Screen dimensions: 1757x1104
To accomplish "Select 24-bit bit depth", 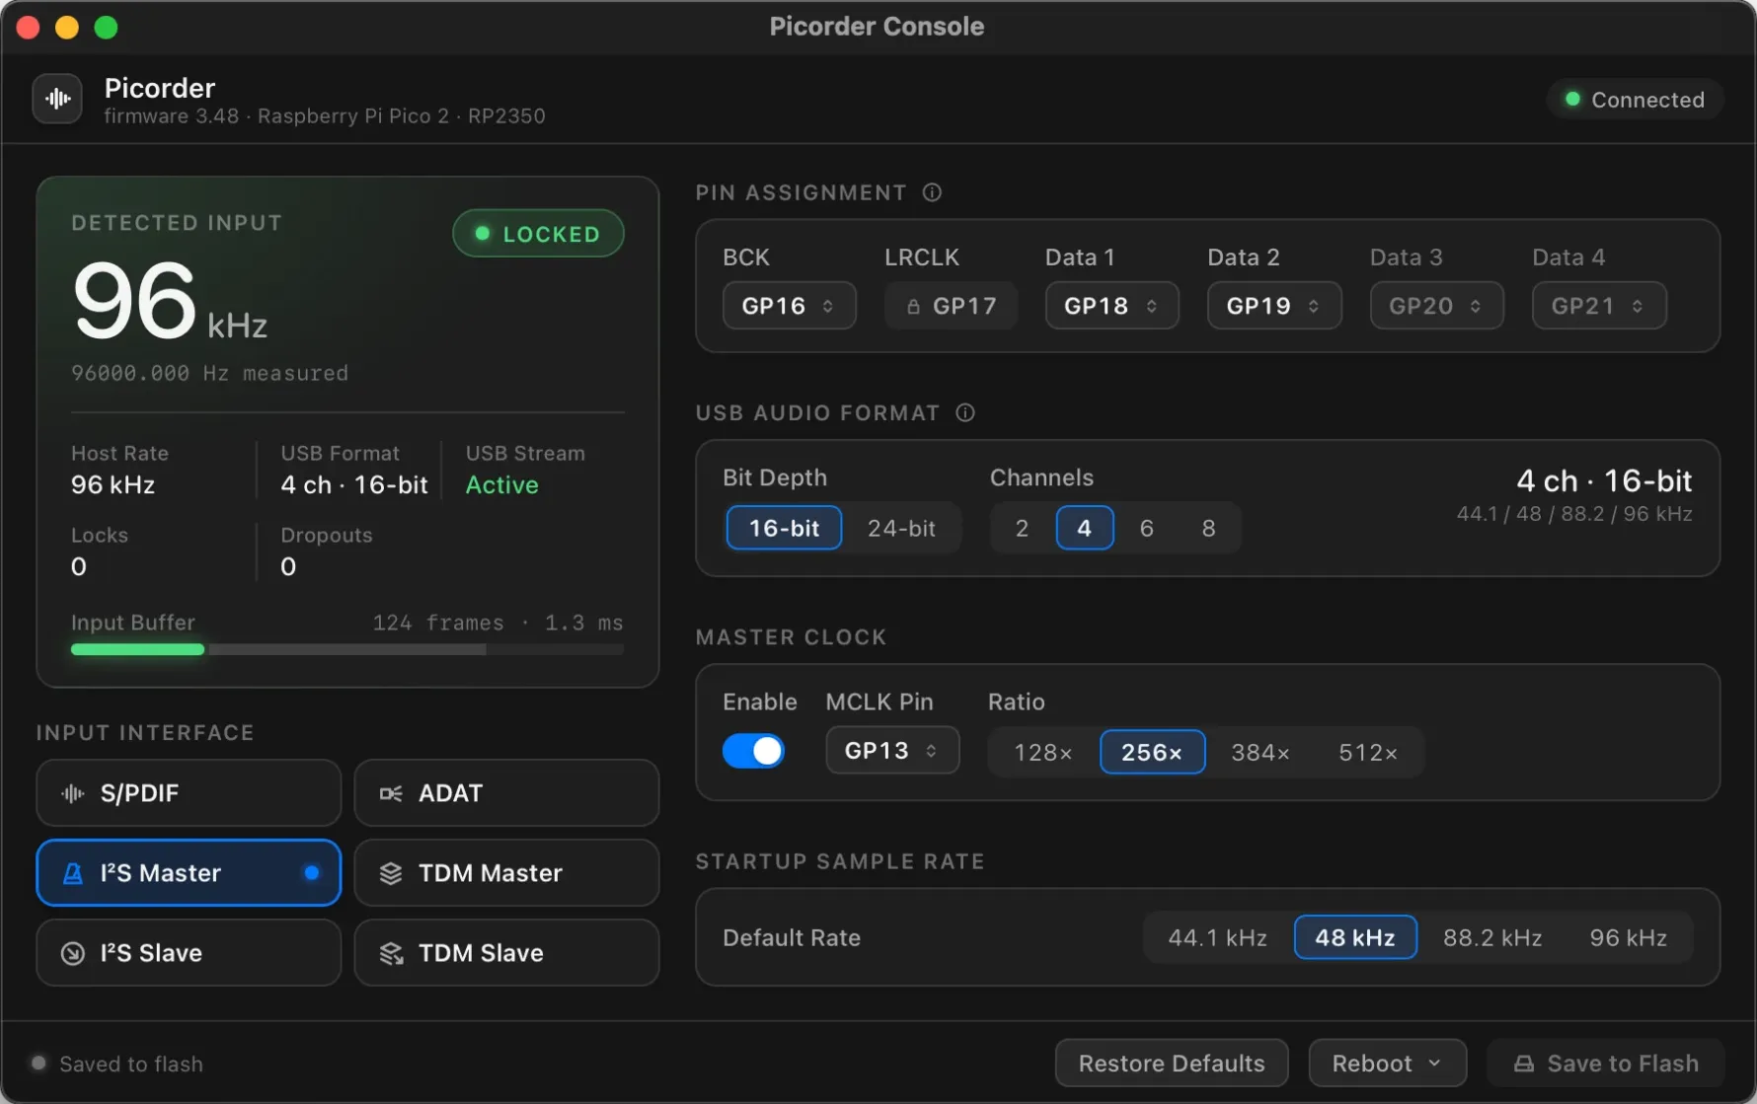I will point(901,528).
